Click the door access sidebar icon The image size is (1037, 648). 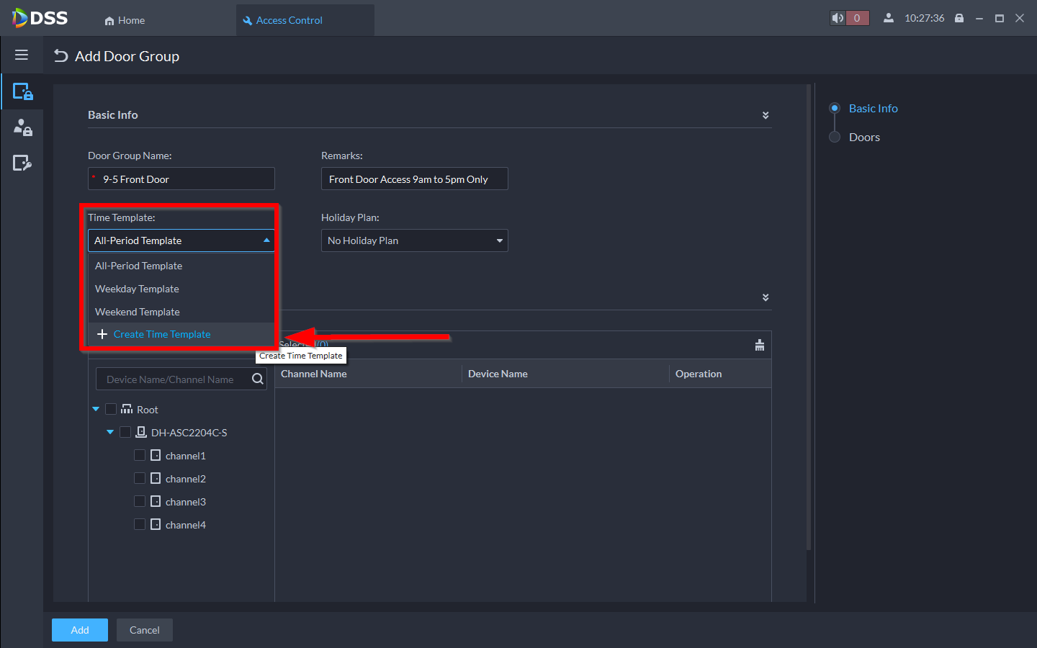[22, 91]
